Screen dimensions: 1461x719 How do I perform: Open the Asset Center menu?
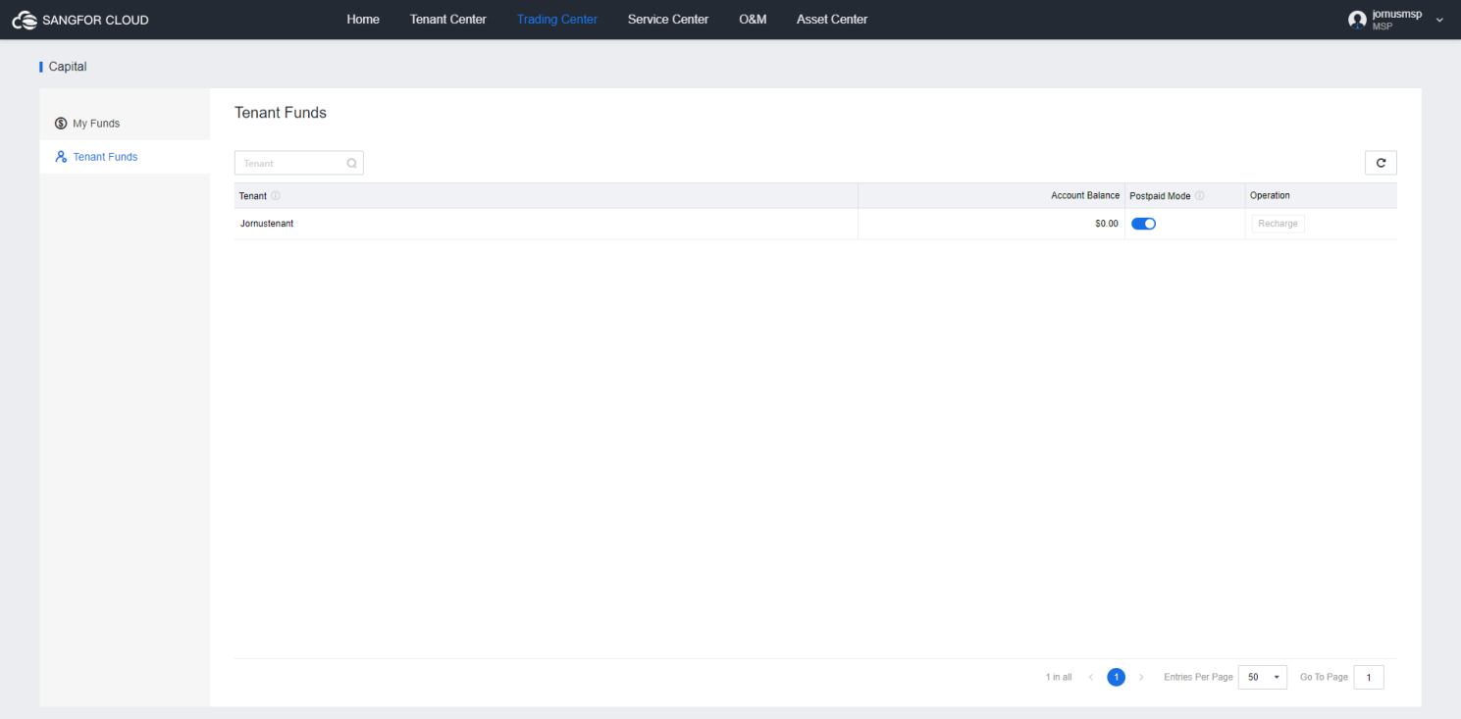(832, 20)
